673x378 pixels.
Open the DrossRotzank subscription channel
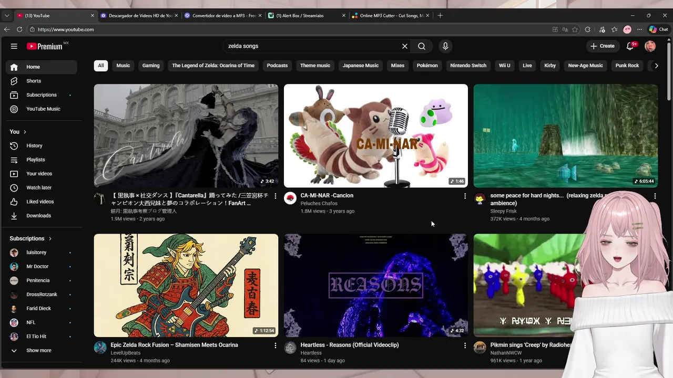click(41, 295)
